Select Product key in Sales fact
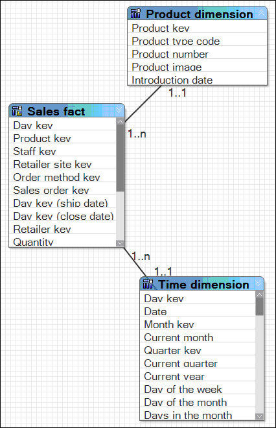Screen dimensions: 276x428 63,138
